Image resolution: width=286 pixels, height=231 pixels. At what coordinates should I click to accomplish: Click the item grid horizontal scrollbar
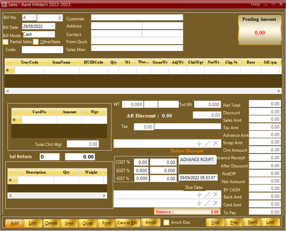[143, 91]
